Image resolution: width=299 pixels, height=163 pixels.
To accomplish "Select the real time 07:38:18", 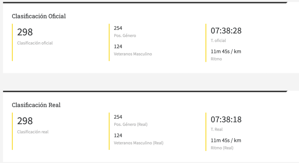I will 226,120.
